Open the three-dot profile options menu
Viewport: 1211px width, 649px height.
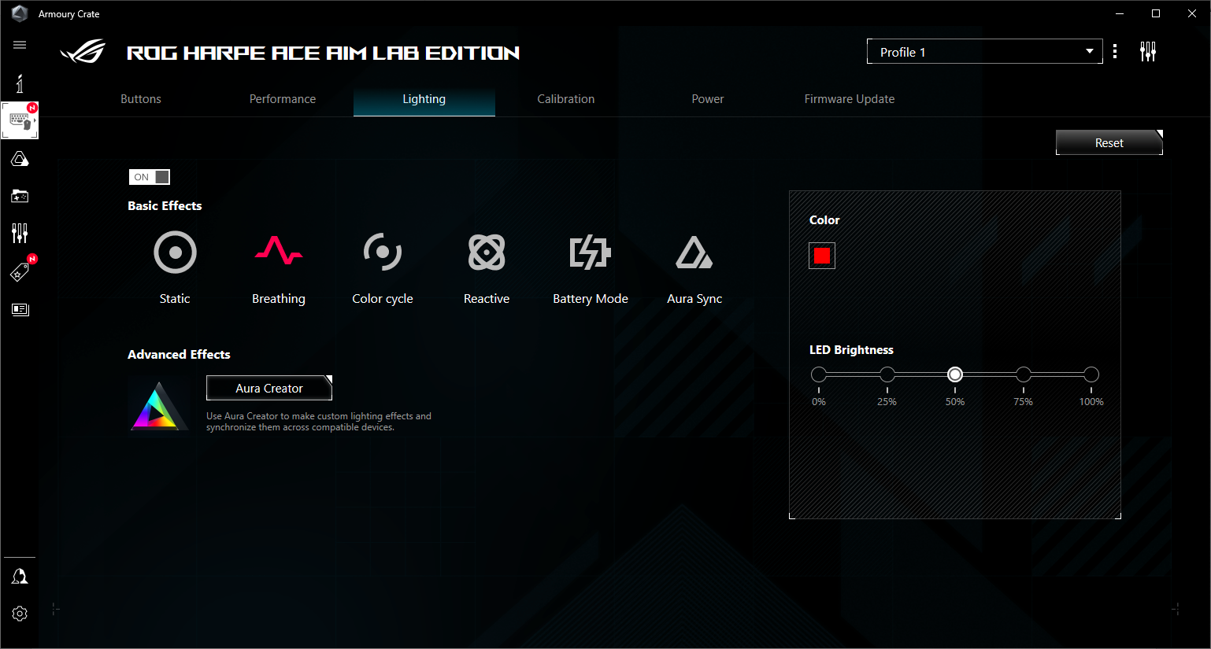tap(1115, 52)
